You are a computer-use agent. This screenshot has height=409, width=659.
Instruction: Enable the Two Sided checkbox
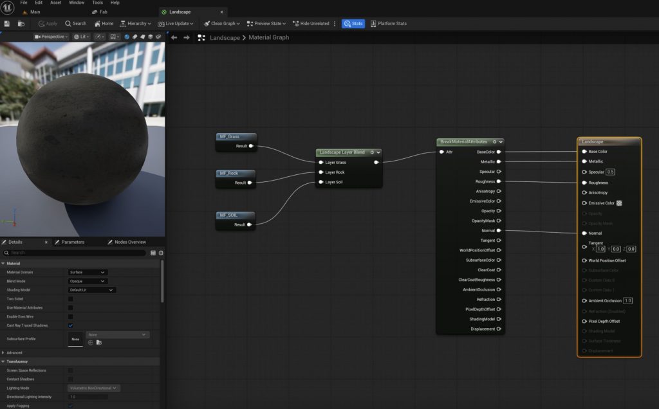71,299
